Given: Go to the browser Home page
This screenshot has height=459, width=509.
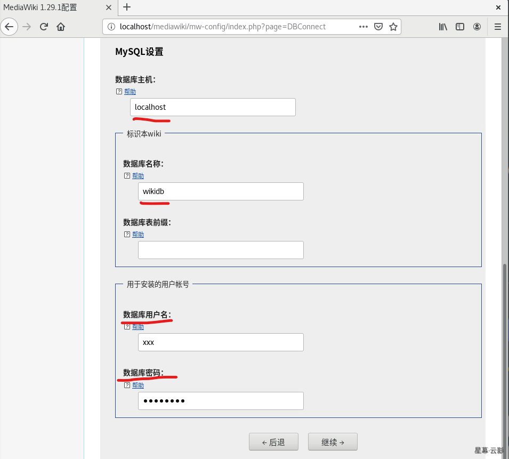Looking at the screenshot, I should tap(61, 27).
